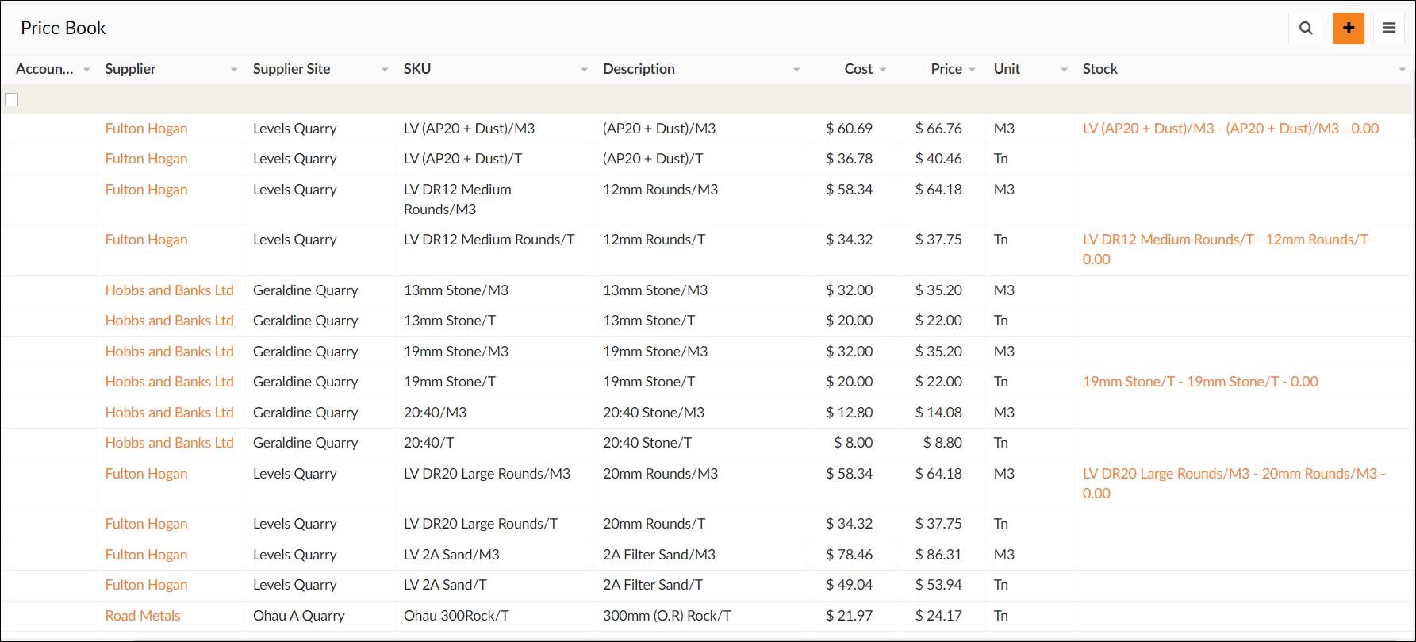This screenshot has width=1416, height=642.
Task: Select SKU cell 13mm Stone/T
Action: [x=449, y=321]
